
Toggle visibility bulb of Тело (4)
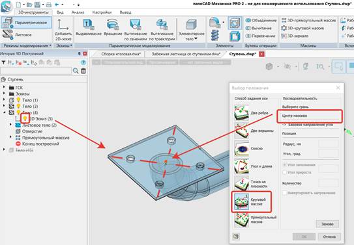click(18, 112)
